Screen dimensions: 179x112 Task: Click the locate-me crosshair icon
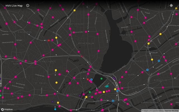tap(171, 5)
